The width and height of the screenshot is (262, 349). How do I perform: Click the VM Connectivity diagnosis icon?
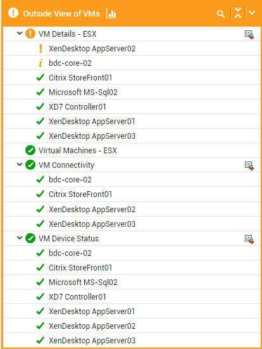click(249, 166)
